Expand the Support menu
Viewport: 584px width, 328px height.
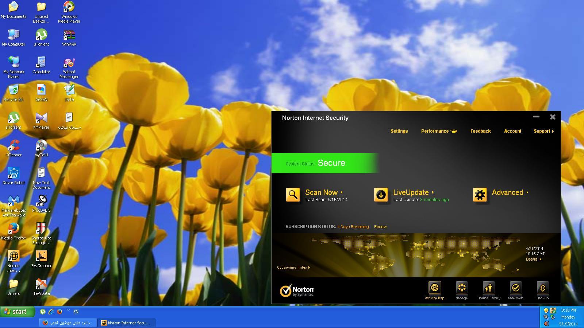(543, 131)
